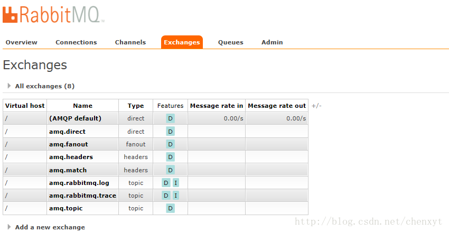
Task: Click the direct type in the (AMQP default) row
Action: [136, 118]
